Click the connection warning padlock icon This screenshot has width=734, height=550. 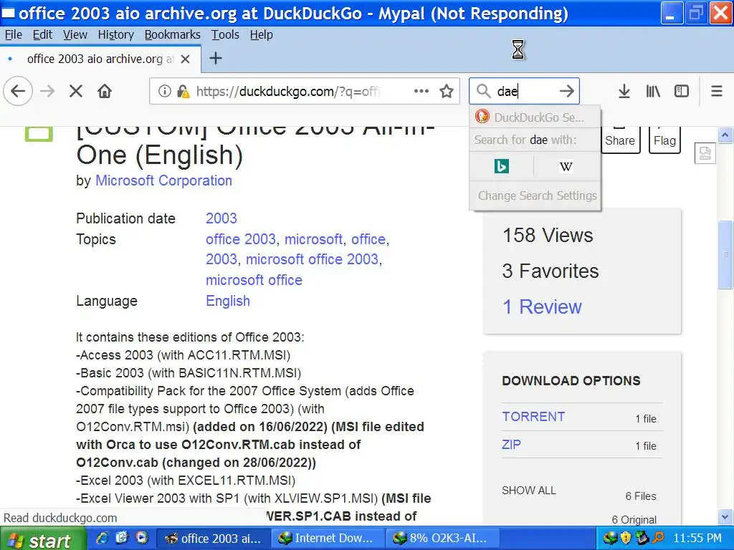[183, 91]
